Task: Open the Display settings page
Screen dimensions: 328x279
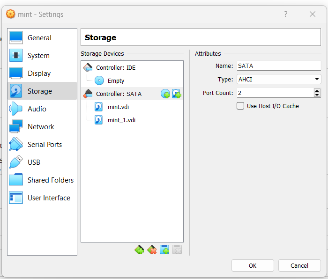Action: [x=42, y=73]
